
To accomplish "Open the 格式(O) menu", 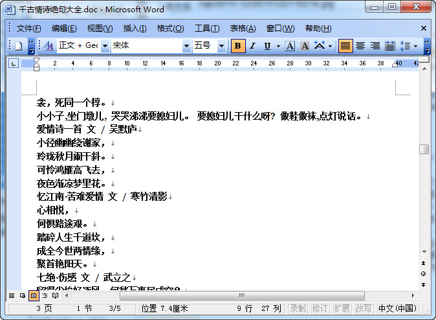I will 170,29.
